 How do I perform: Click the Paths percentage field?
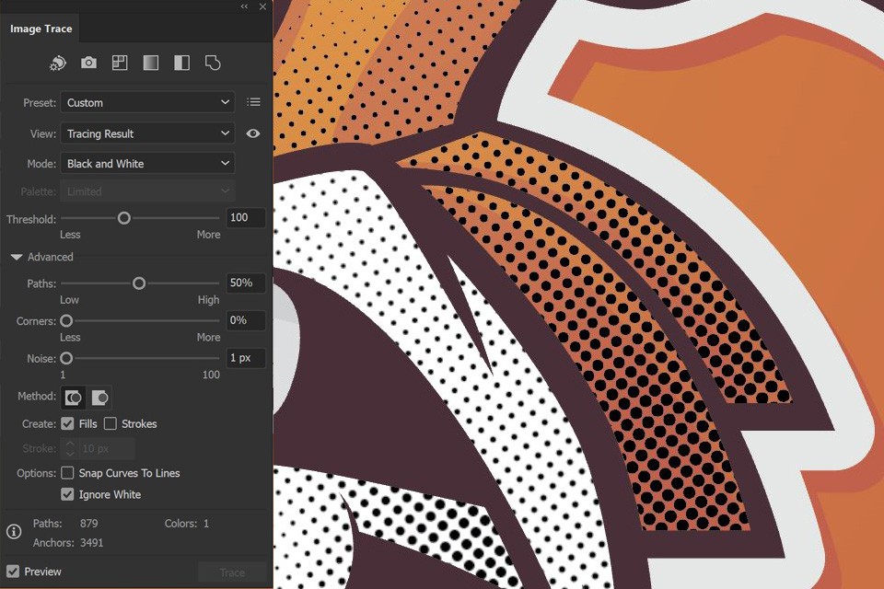click(x=245, y=283)
